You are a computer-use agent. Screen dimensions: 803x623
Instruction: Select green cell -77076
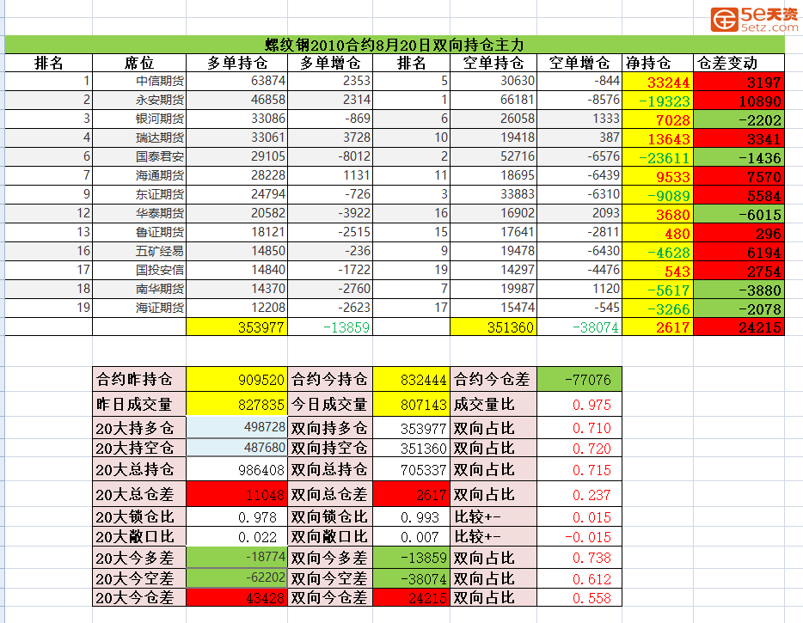click(x=579, y=379)
